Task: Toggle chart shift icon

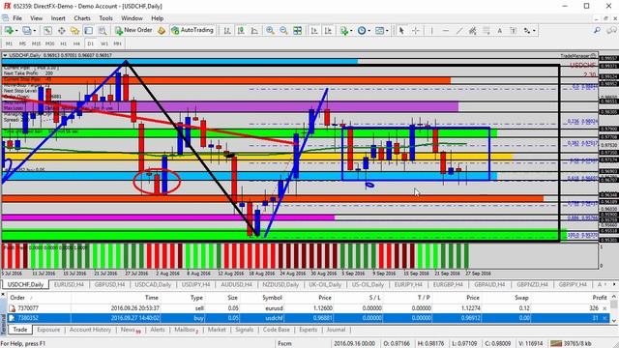Action: point(328,30)
